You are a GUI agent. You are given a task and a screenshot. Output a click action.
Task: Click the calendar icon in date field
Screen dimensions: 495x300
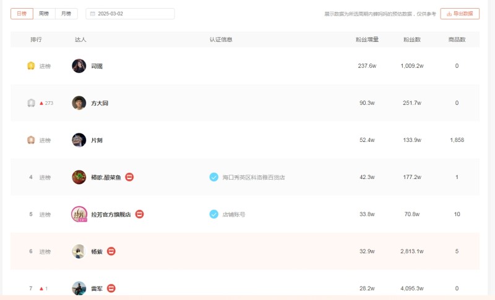pyautogui.click(x=92, y=14)
